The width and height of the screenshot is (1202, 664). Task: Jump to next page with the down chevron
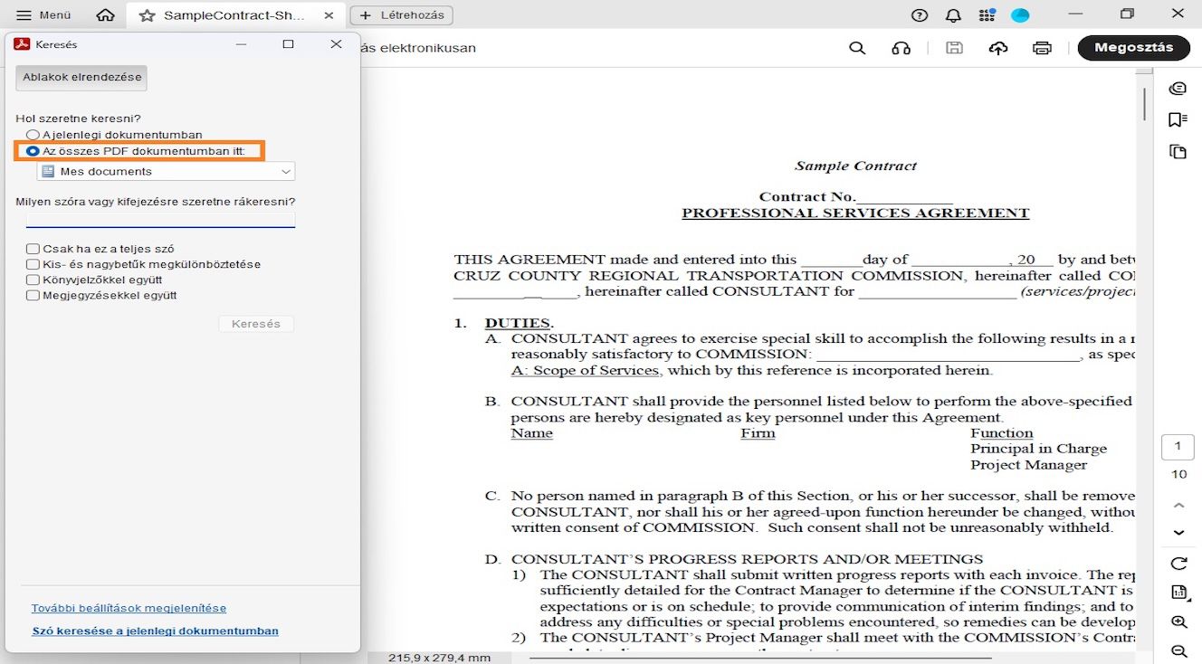[1178, 533]
